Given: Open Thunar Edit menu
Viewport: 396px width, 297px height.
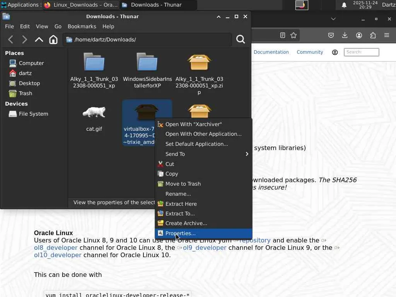Looking at the screenshot, I should point(25,27).
